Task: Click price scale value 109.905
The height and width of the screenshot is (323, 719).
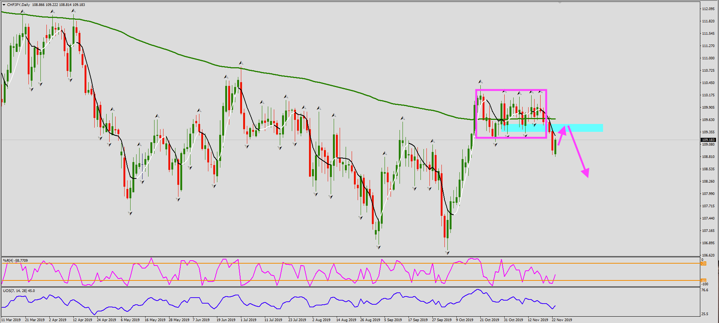Action: click(x=709, y=108)
